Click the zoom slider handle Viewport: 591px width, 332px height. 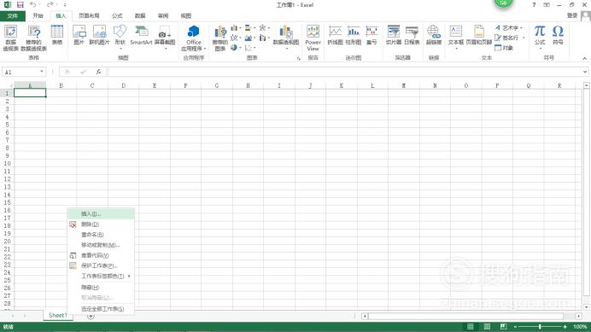[x=540, y=326]
